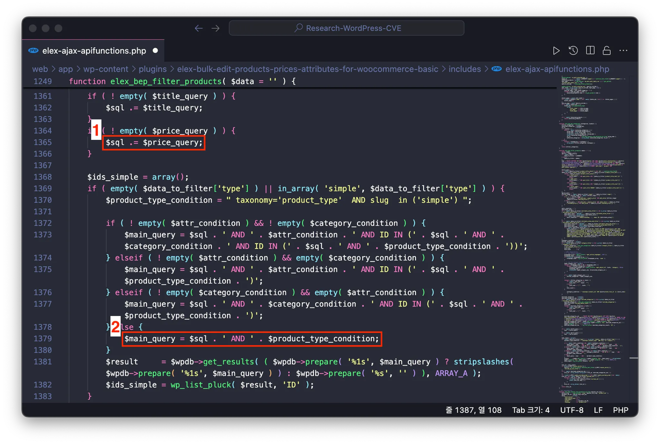Click the unsaved dot on elex-ajax-apifunctions.php tab
Image resolution: width=660 pixels, height=444 pixels.
[x=155, y=51]
